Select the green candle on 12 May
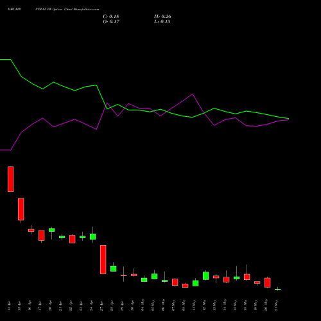Image resolution: width=321 pixels, height=321 pixels. coord(206,275)
